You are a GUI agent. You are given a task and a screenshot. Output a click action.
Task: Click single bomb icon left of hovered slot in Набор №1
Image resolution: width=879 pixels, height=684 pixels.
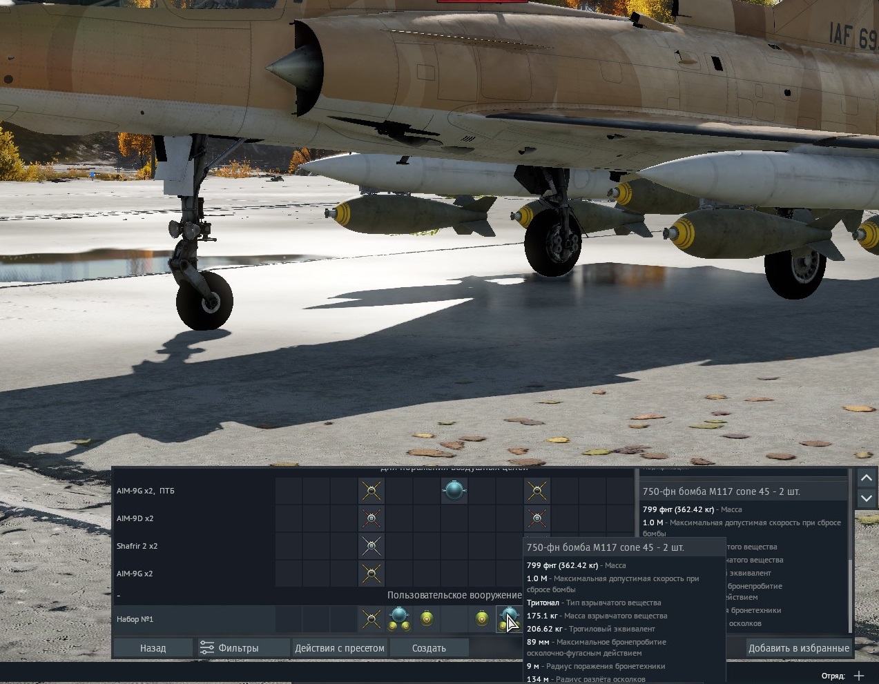(482, 619)
